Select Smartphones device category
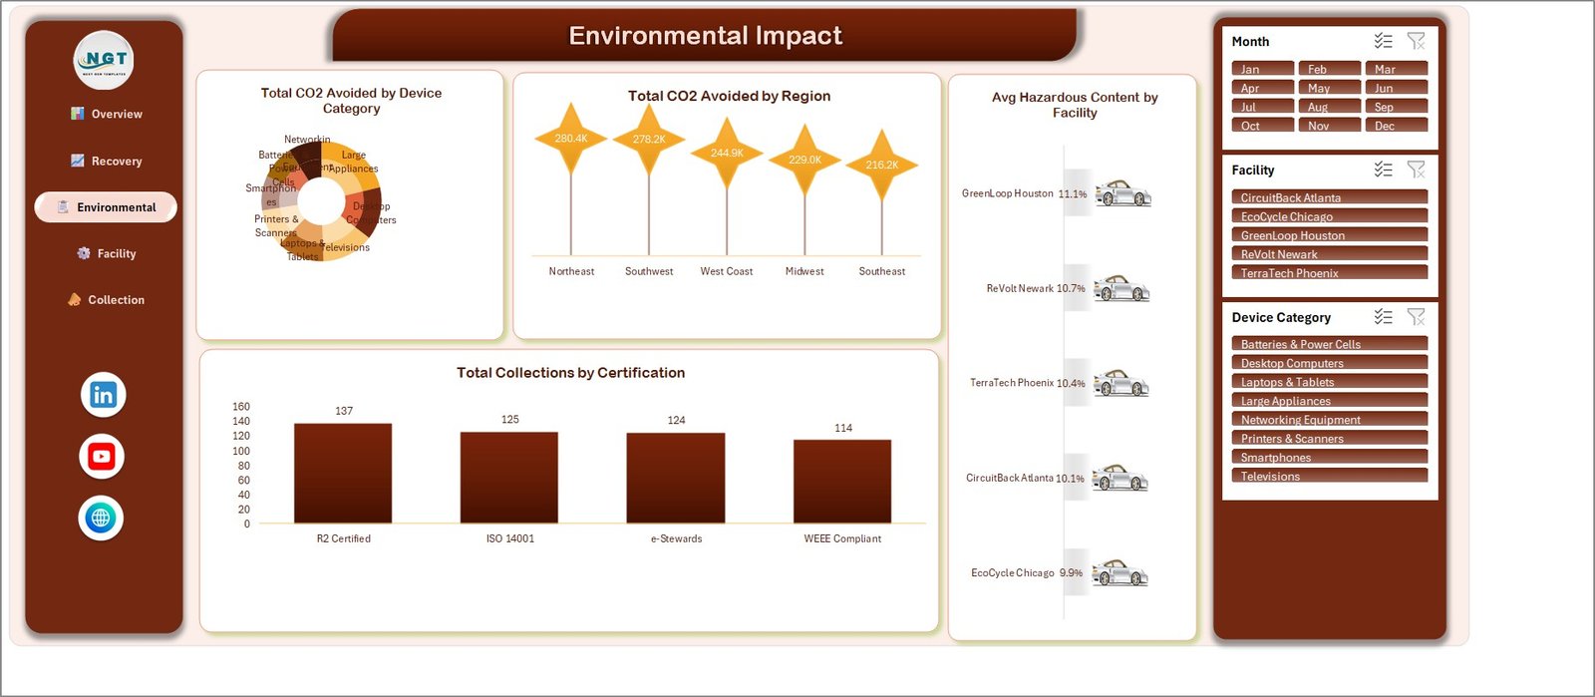1595x697 pixels. pos(1330,458)
